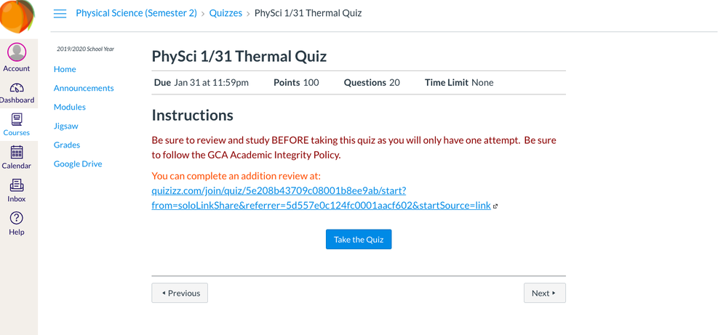726x335 pixels.
Task: Open the Inbox icon
Action: [x=17, y=185]
